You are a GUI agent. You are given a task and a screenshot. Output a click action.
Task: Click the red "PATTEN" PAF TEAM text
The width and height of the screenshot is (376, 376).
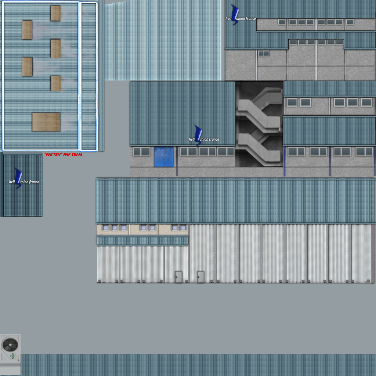(63, 155)
